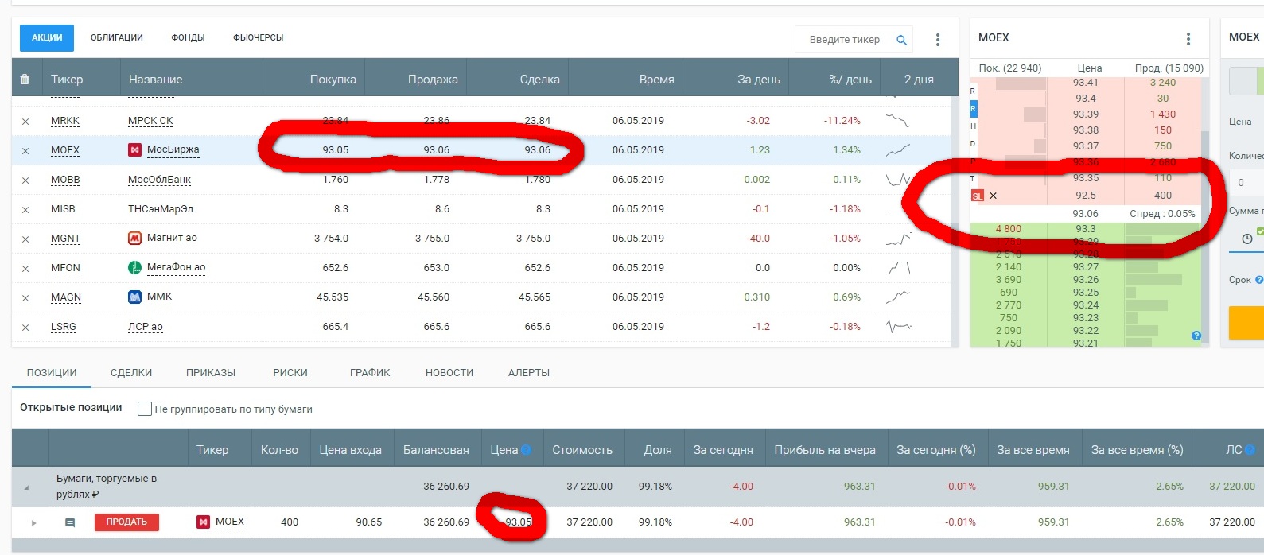Click the trash icon in the watchlist header
This screenshot has height=555, width=1264.
tap(25, 80)
